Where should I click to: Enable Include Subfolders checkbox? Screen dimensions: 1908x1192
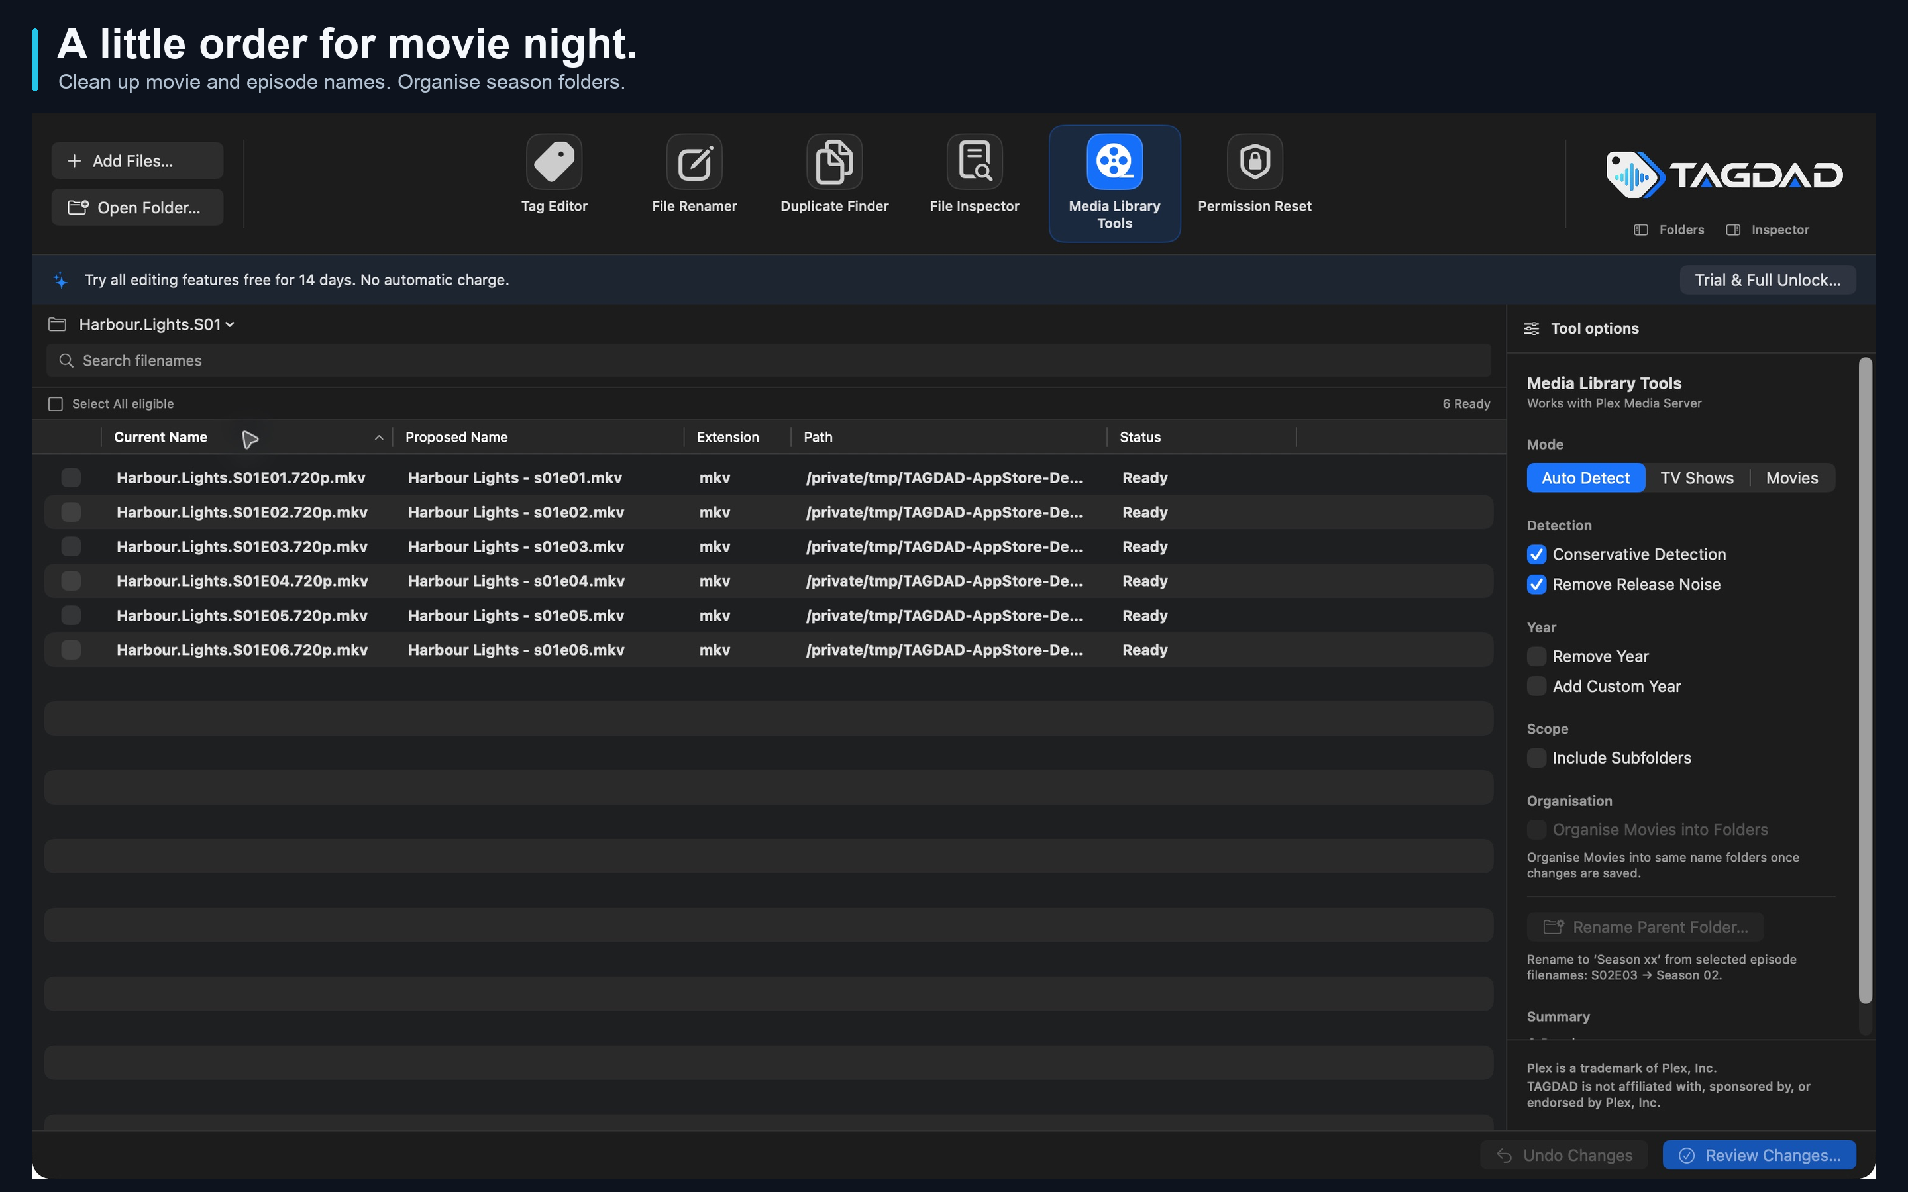[1536, 758]
